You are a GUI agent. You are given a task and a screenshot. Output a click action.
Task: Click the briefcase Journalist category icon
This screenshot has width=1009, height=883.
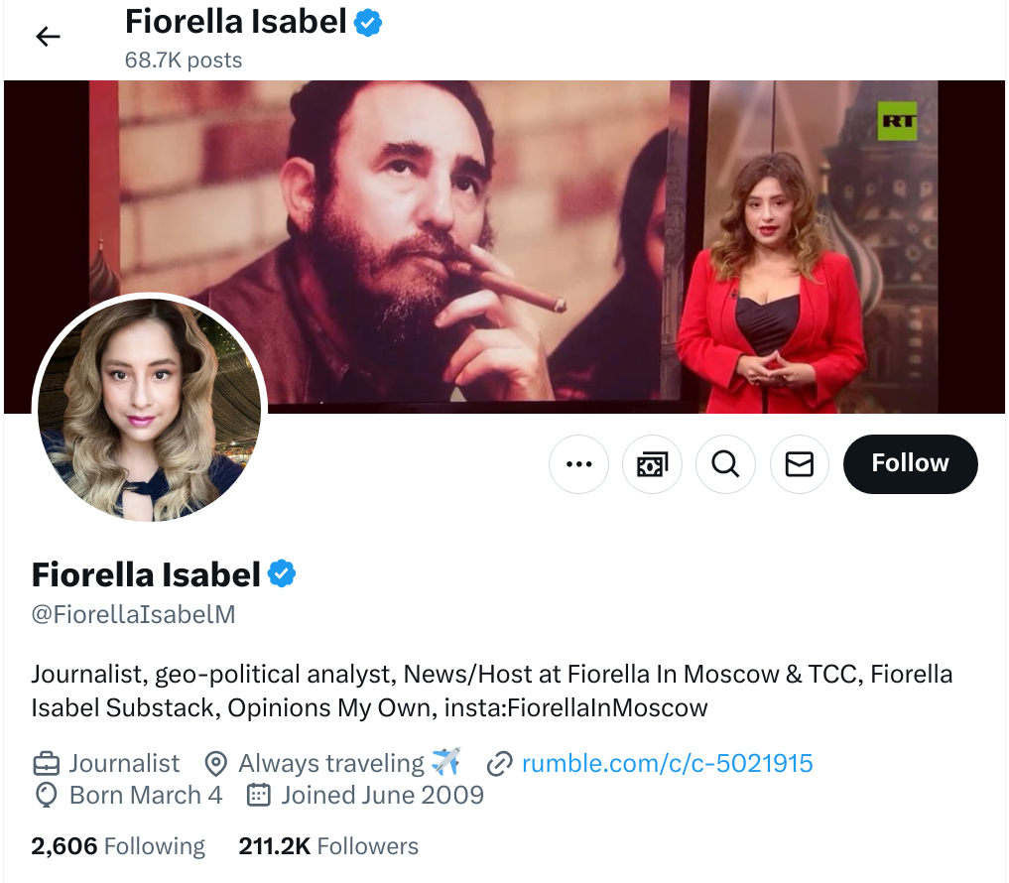[46, 764]
